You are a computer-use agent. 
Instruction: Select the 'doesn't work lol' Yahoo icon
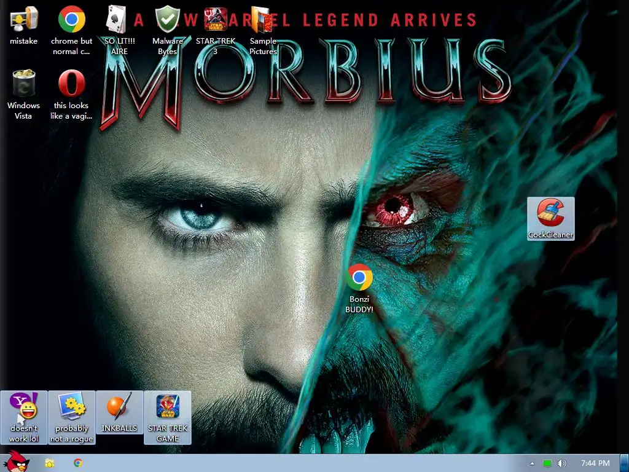tap(24, 417)
